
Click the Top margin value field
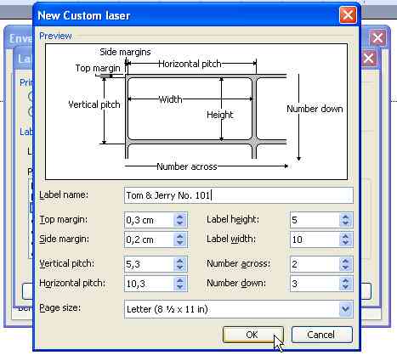[149, 220]
